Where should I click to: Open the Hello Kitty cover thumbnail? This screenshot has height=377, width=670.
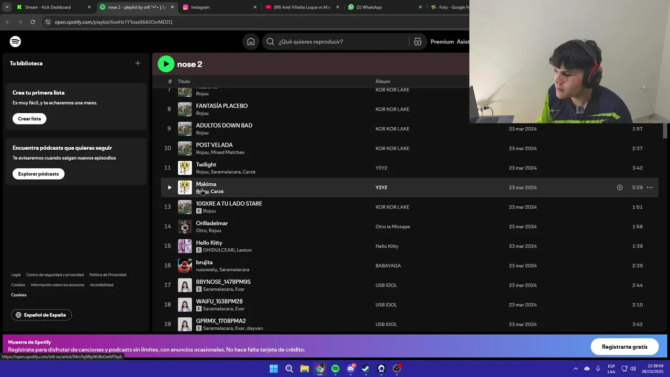(185, 246)
